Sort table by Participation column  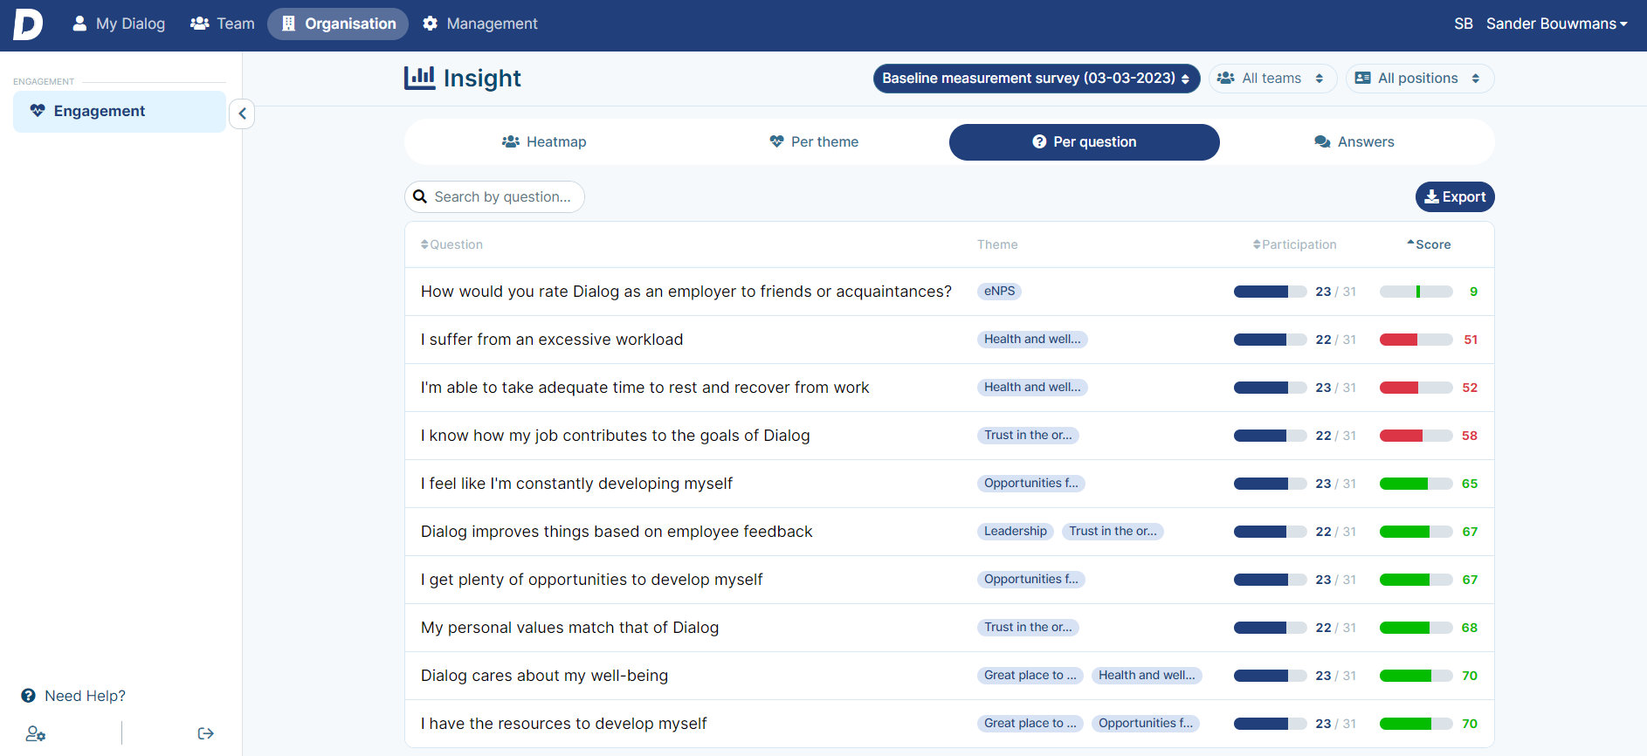tap(1294, 244)
